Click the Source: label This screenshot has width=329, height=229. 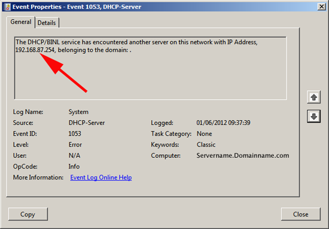[23, 123]
